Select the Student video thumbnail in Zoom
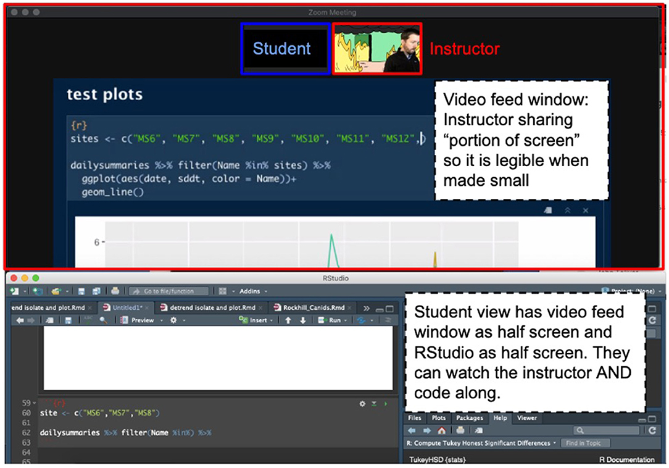 (285, 49)
